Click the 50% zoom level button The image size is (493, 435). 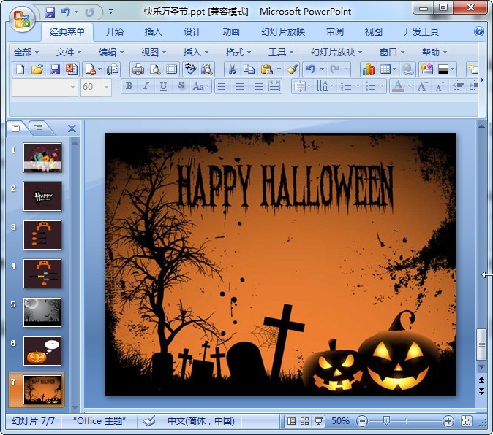coord(341,421)
